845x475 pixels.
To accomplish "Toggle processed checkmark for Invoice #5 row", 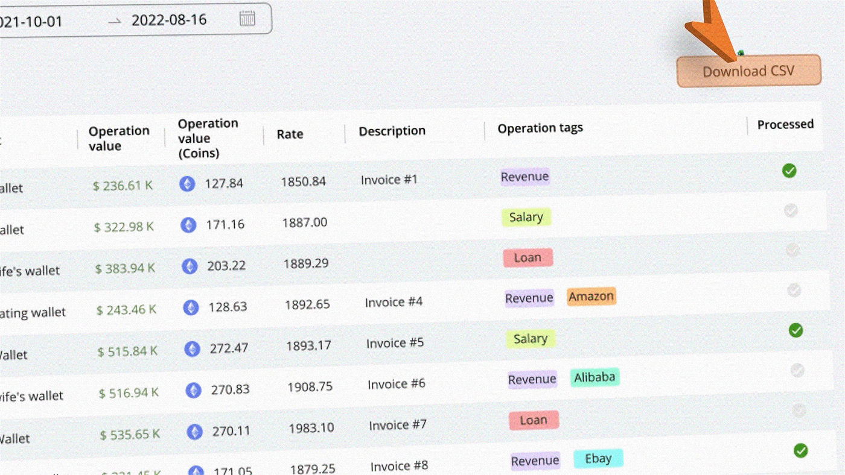I will coord(796,330).
